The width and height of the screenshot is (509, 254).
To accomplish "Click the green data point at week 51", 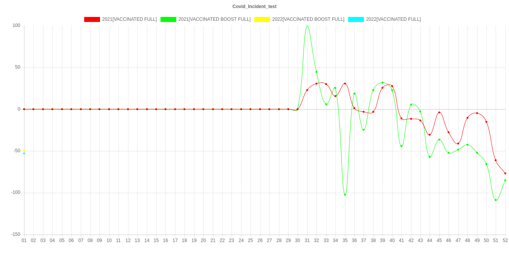I will tap(495, 200).
